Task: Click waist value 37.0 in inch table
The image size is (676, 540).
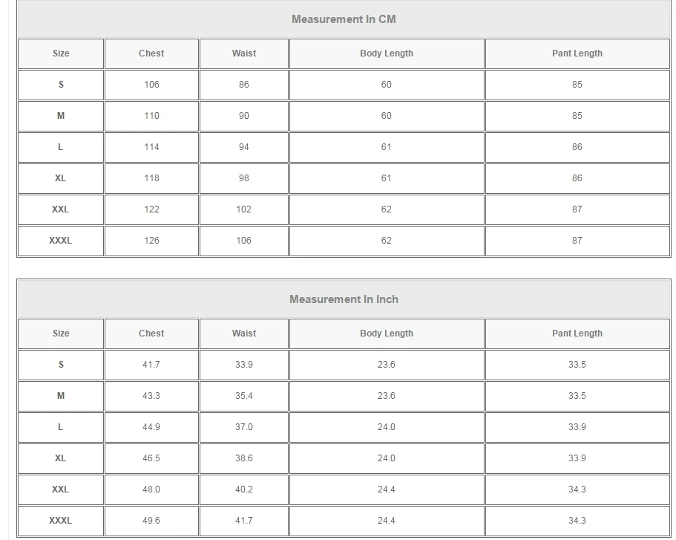Action: (243, 427)
